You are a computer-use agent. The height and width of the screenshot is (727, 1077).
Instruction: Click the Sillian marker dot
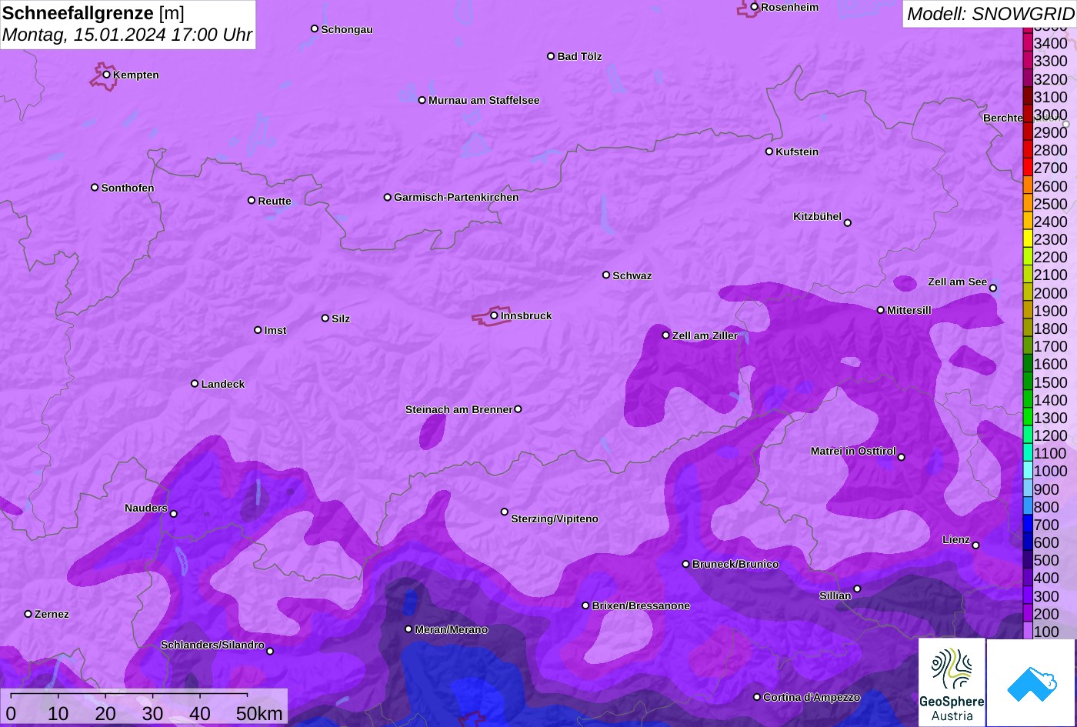pos(857,589)
